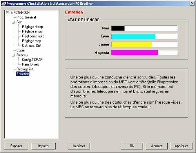Click the Cyan label

105,36
